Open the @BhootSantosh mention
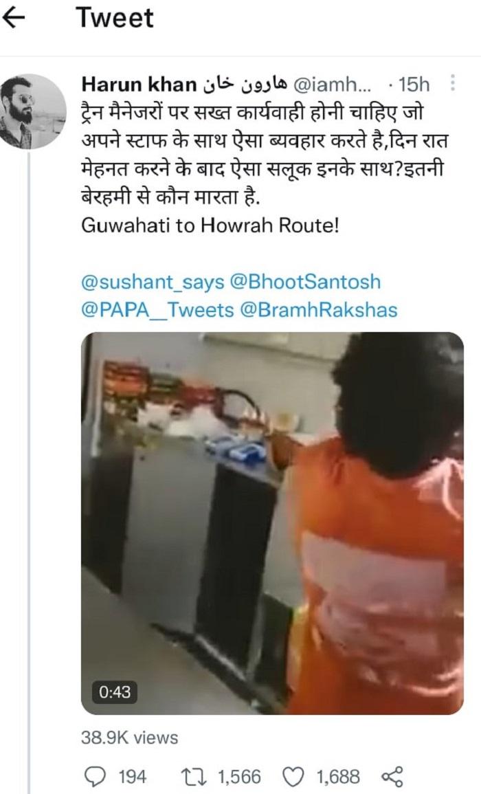 tap(305, 282)
